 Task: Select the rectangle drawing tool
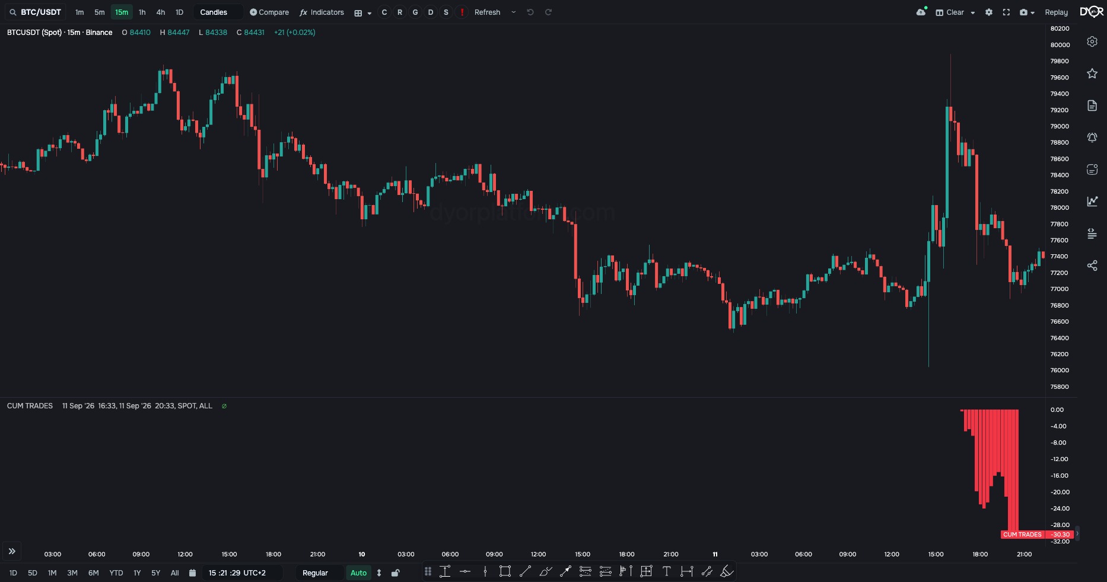[505, 571]
